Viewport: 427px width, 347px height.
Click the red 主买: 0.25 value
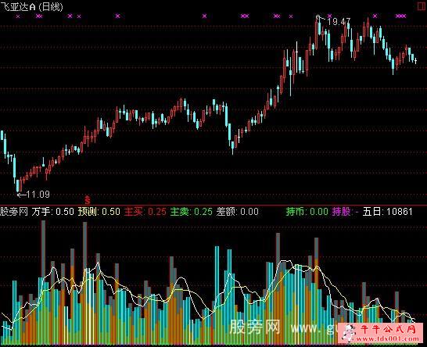click(x=145, y=212)
